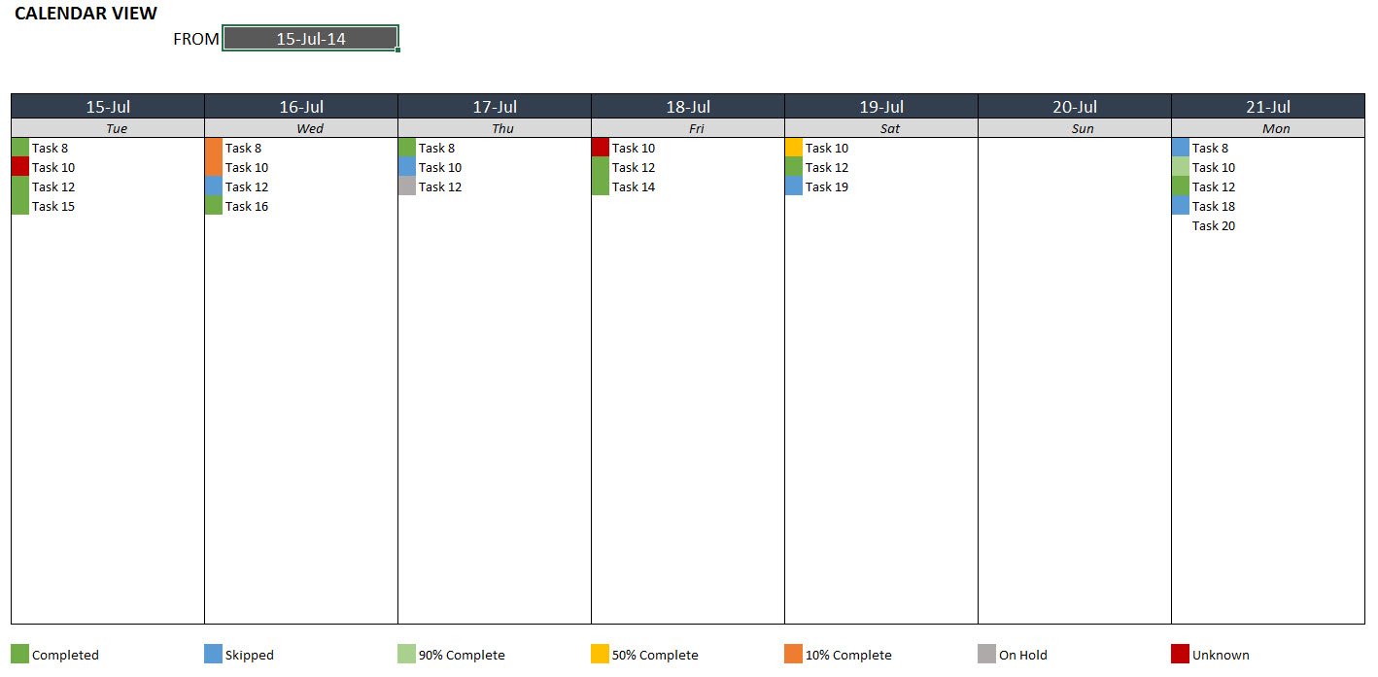Viewport: 1378px width, 677px height.
Task: Click the CALENDAR VIEW title
Action: (x=86, y=14)
